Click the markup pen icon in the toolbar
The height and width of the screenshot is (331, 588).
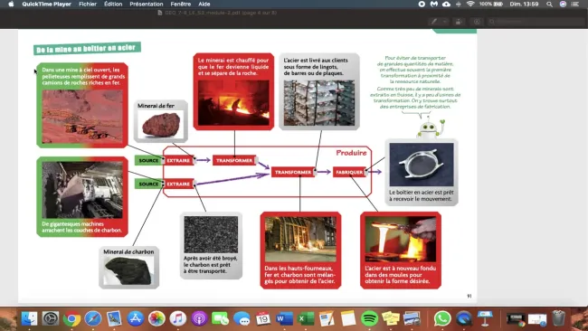coord(434,22)
